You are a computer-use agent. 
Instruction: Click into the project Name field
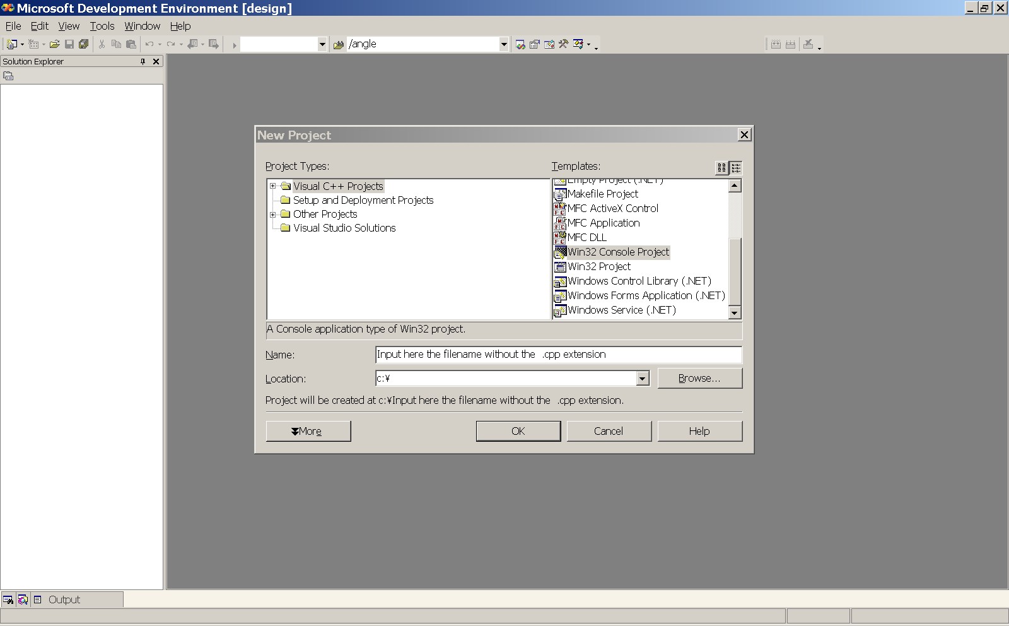[x=558, y=355]
